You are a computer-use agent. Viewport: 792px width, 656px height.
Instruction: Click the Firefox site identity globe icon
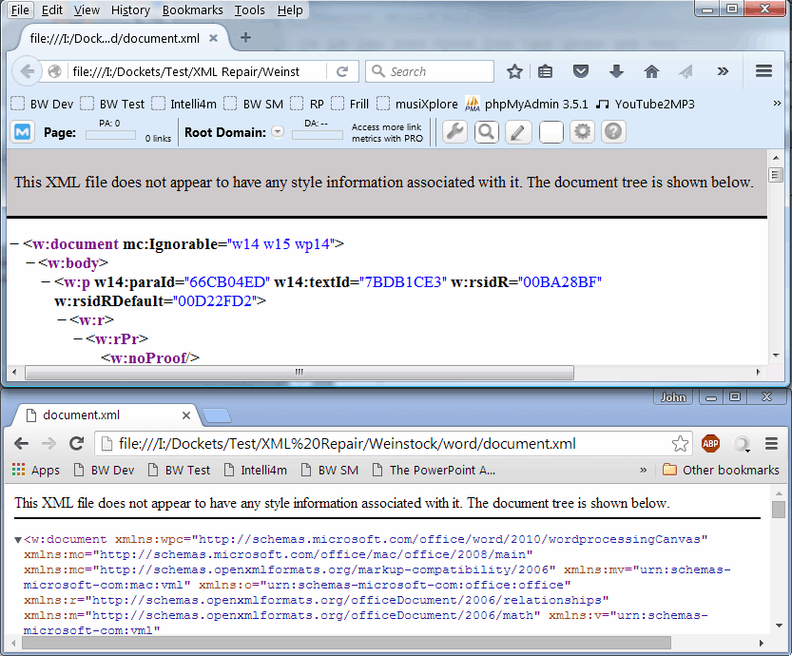click(54, 71)
